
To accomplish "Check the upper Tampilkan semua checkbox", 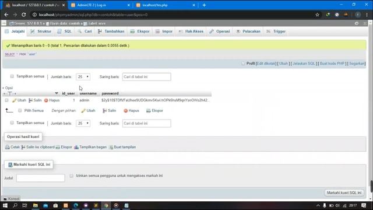I will 12,76.
